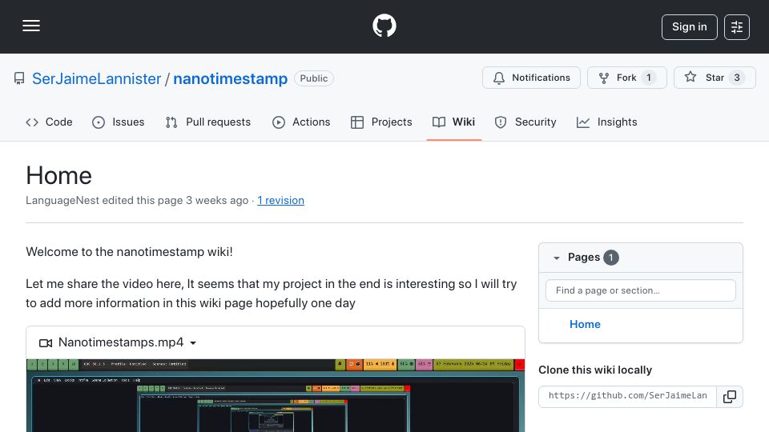Screen dimensions: 769x432
Task: Click the Wiki open-book icon
Action: 439,122
